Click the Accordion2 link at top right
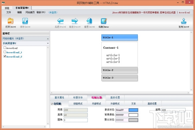 (x=184, y=12)
